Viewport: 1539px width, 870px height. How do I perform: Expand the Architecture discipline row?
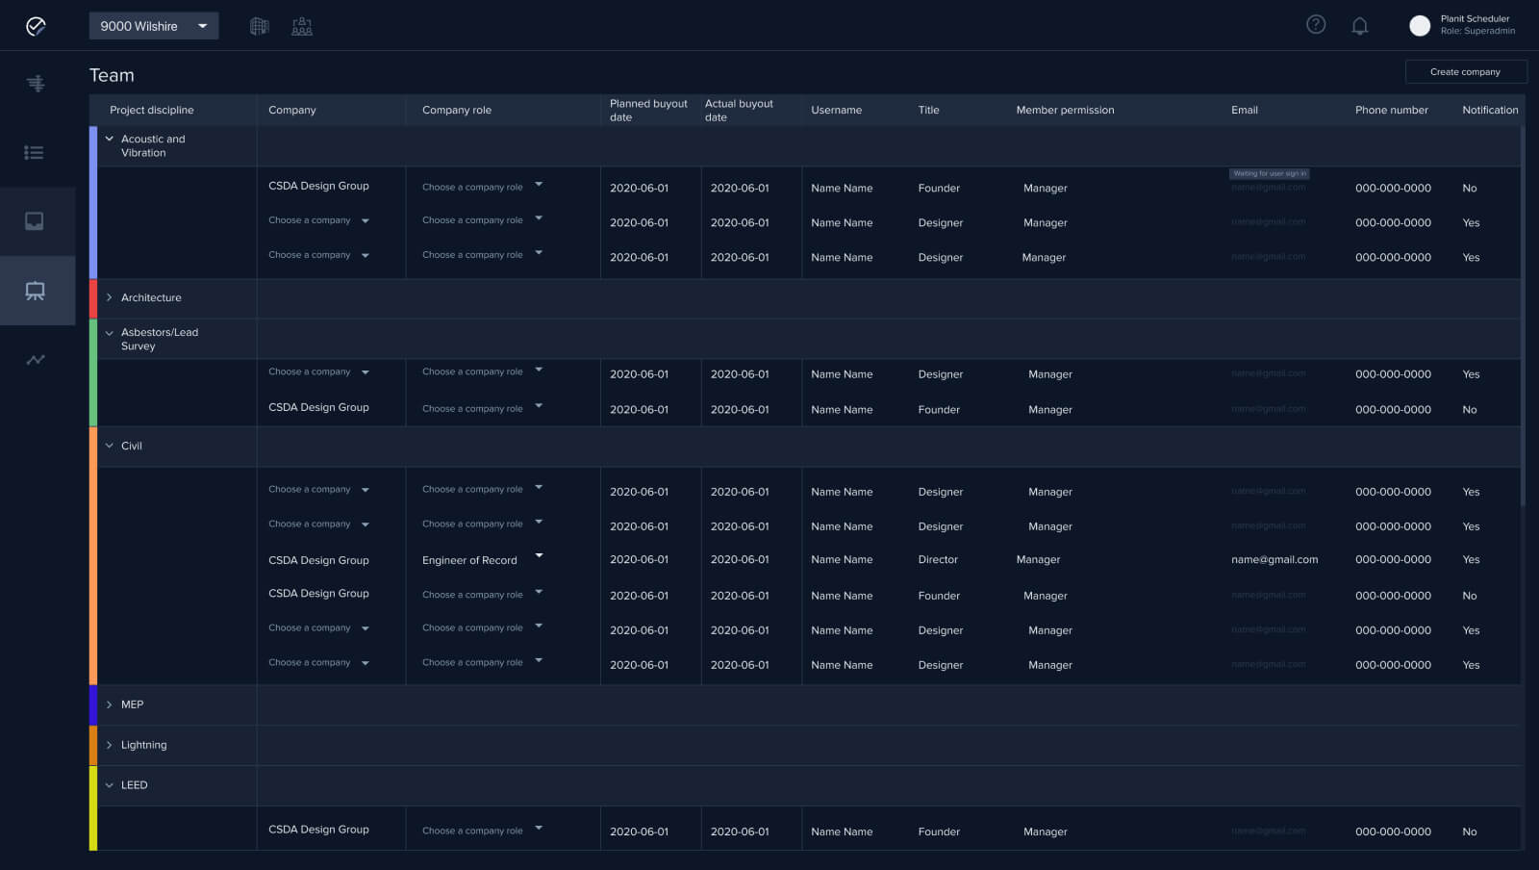[110, 297]
